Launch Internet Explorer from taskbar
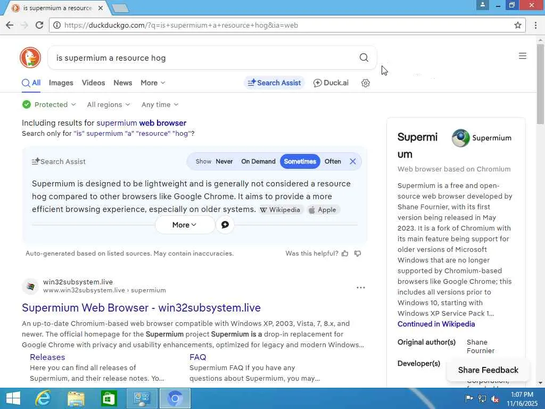The width and height of the screenshot is (545, 409). coord(43,398)
